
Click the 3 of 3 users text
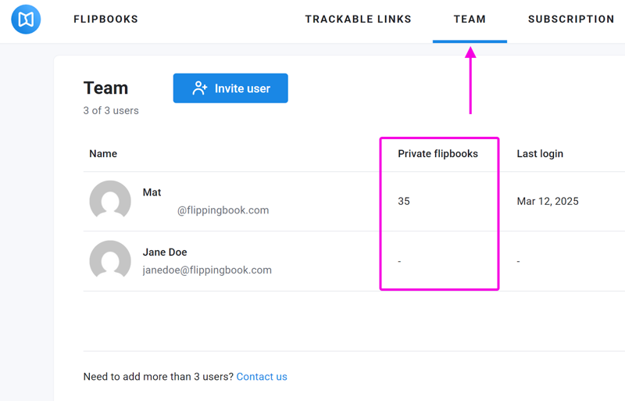click(111, 110)
